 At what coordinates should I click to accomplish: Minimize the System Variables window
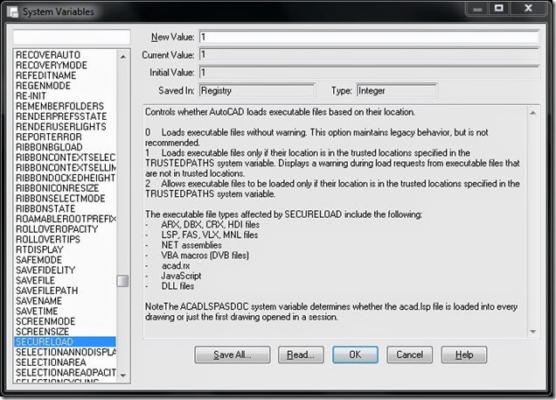click(x=477, y=8)
